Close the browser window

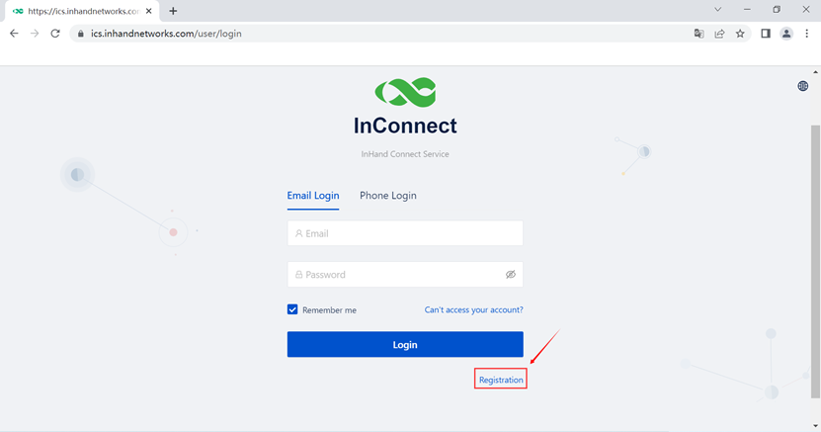point(806,10)
